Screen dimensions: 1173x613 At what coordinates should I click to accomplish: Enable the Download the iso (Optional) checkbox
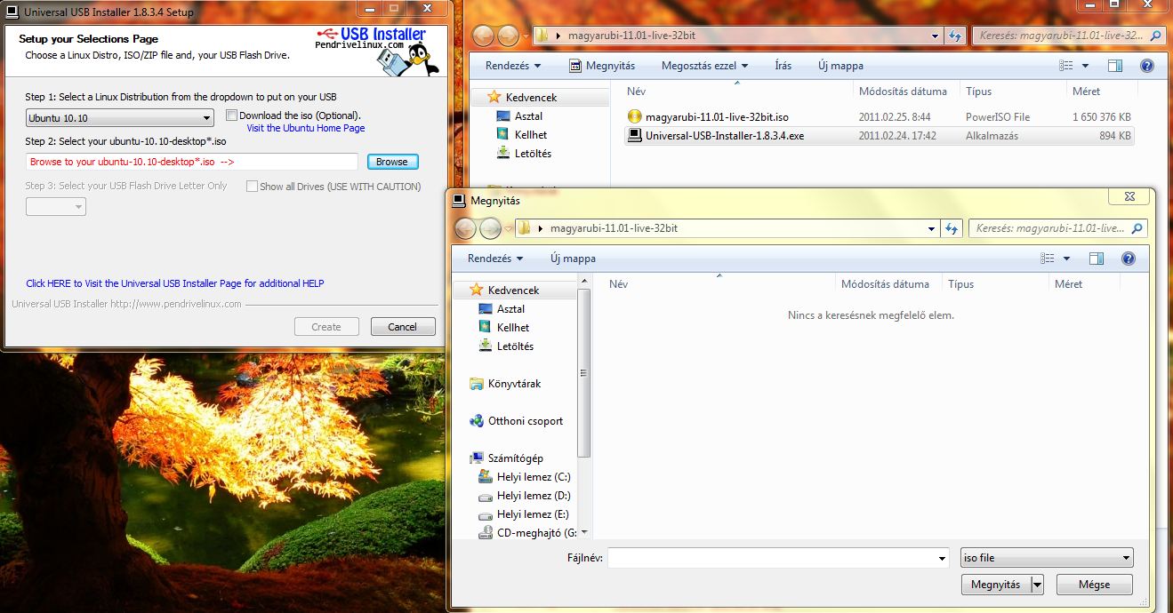click(x=231, y=115)
